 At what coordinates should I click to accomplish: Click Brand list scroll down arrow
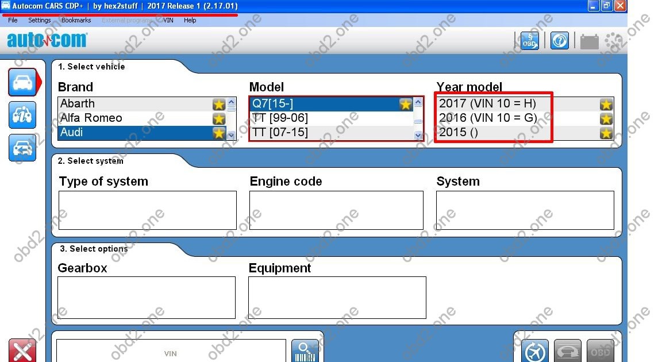pos(232,136)
